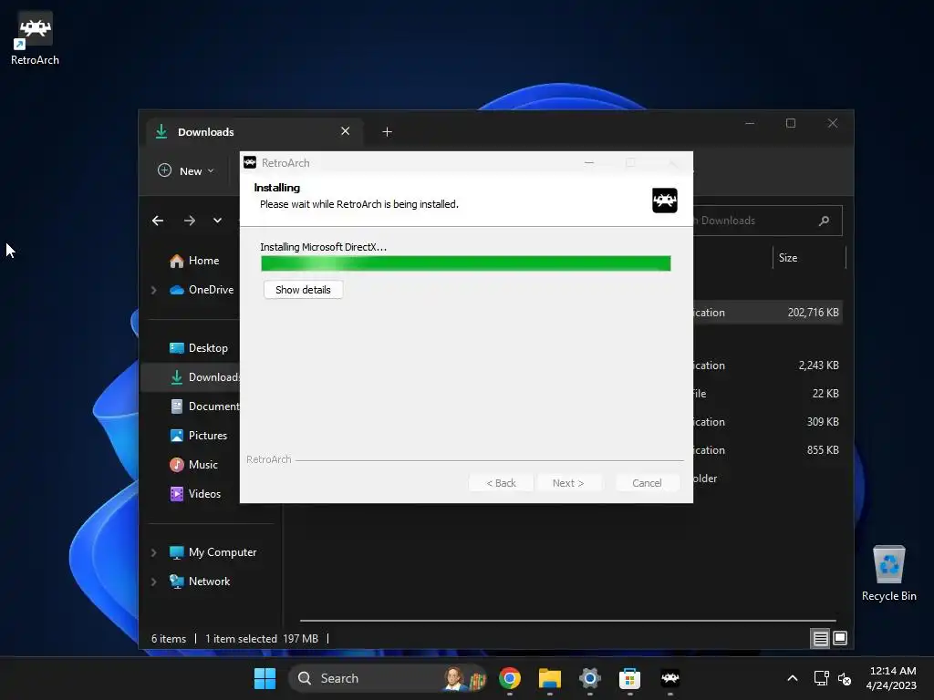Click Show details in the installer

(x=303, y=290)
